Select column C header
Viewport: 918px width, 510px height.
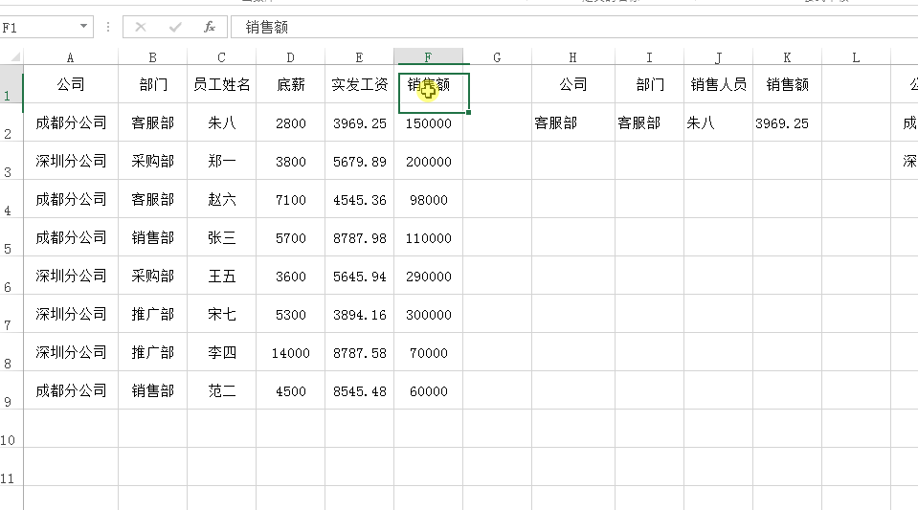pos(221,57)
